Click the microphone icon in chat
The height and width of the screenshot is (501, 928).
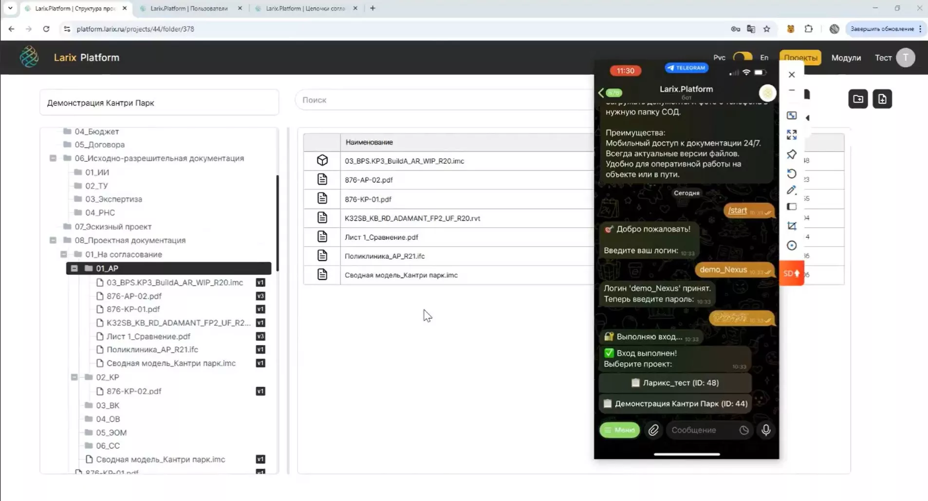[x=765, y=430]
